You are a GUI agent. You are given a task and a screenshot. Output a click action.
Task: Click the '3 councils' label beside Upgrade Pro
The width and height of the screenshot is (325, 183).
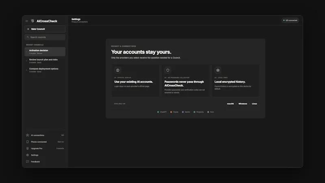click(60, 148)
